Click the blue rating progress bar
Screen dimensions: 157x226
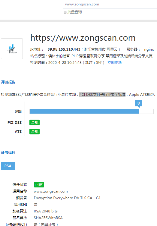click(x=84, y=111)
